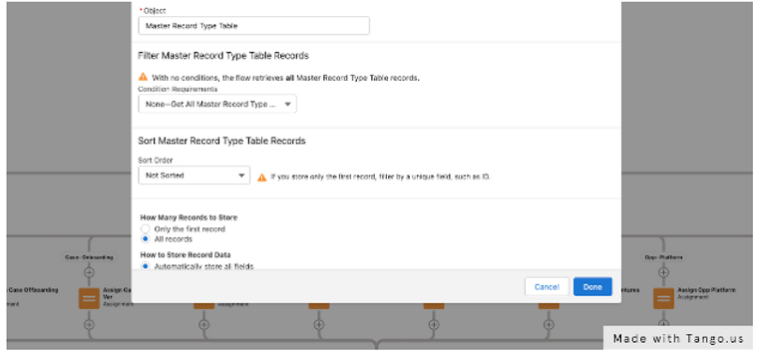
Task: Click the How Many Records to Store label
Action: [x=190, y=217]
